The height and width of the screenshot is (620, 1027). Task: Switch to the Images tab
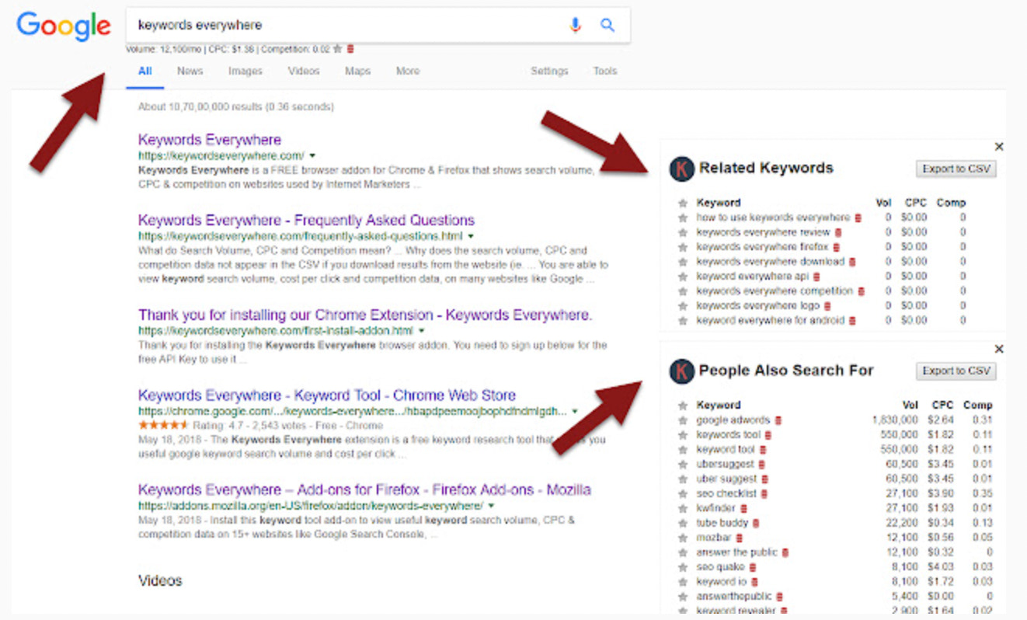pos(245,71)
